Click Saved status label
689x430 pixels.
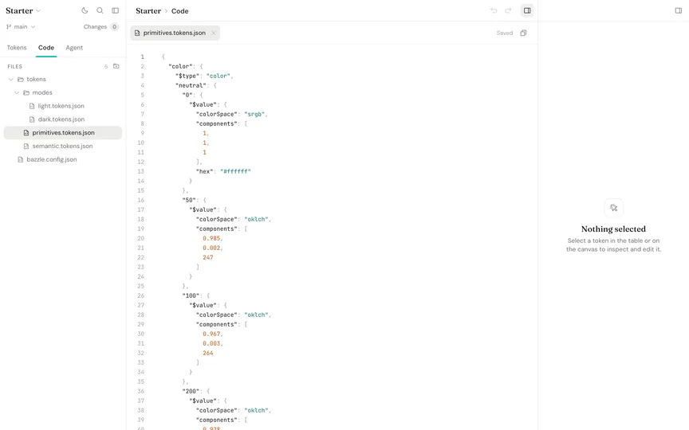(505, 33)
